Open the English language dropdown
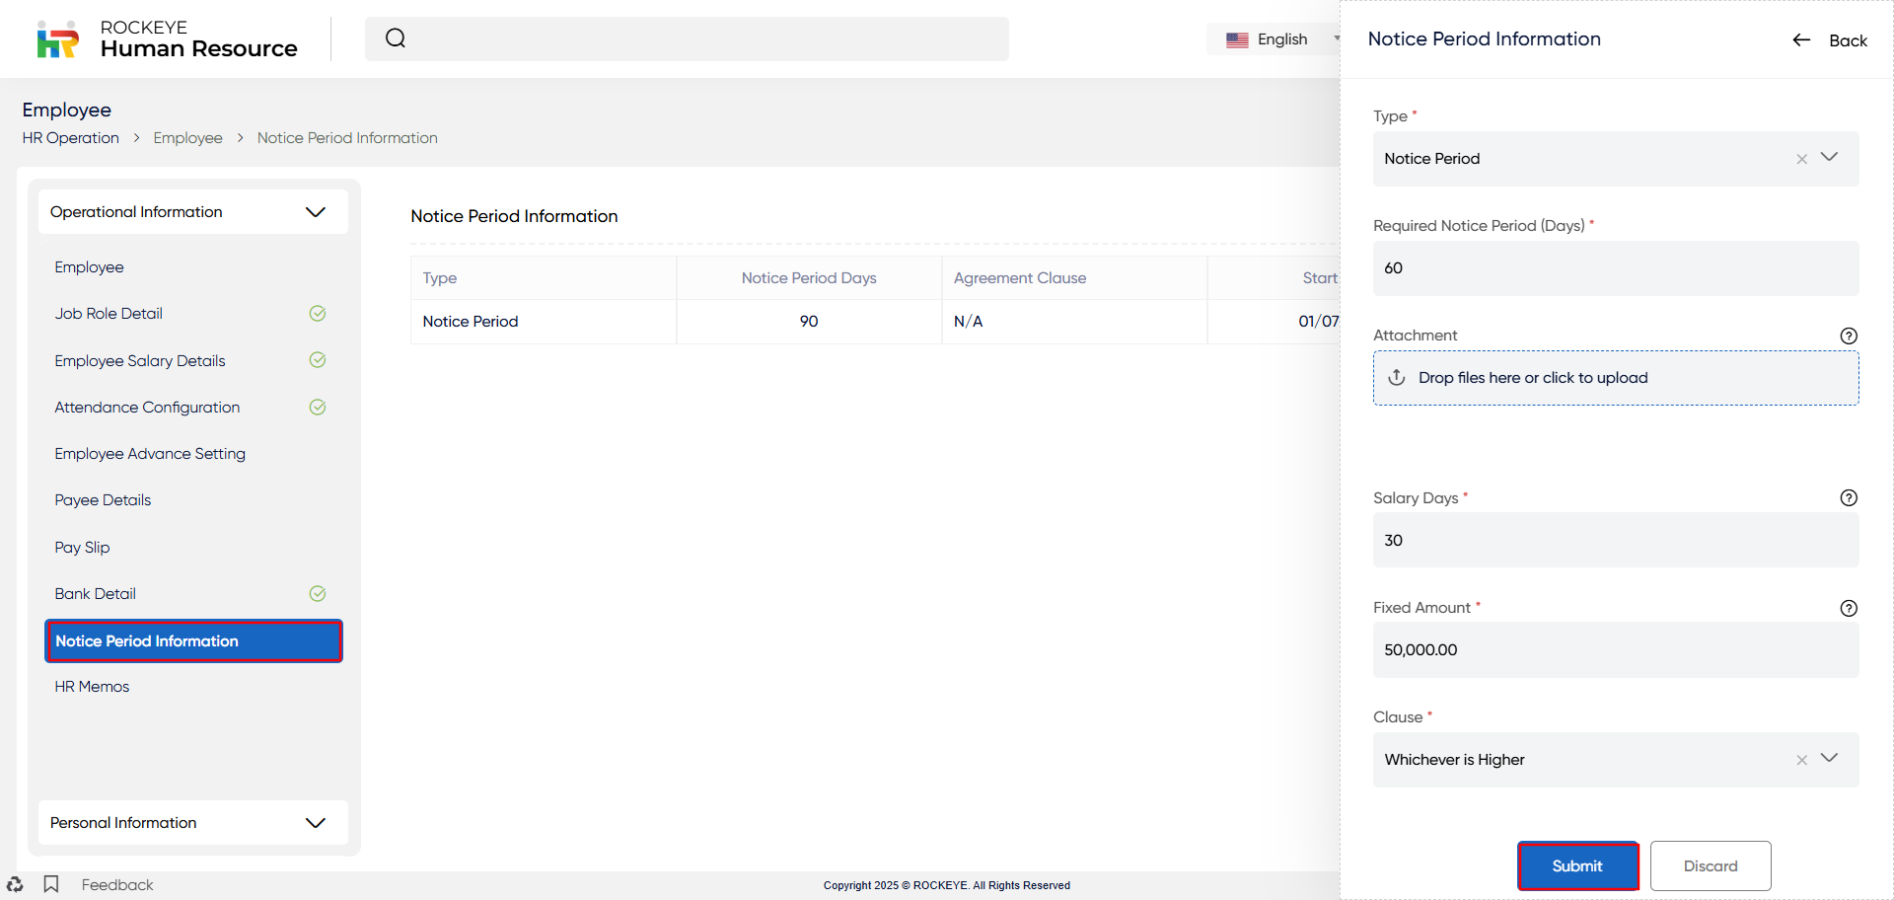The height and width of the screenshot is (900, 1894). point(1282,39)
